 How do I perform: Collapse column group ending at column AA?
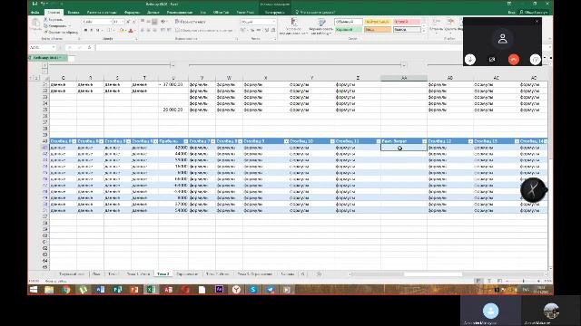403,65
